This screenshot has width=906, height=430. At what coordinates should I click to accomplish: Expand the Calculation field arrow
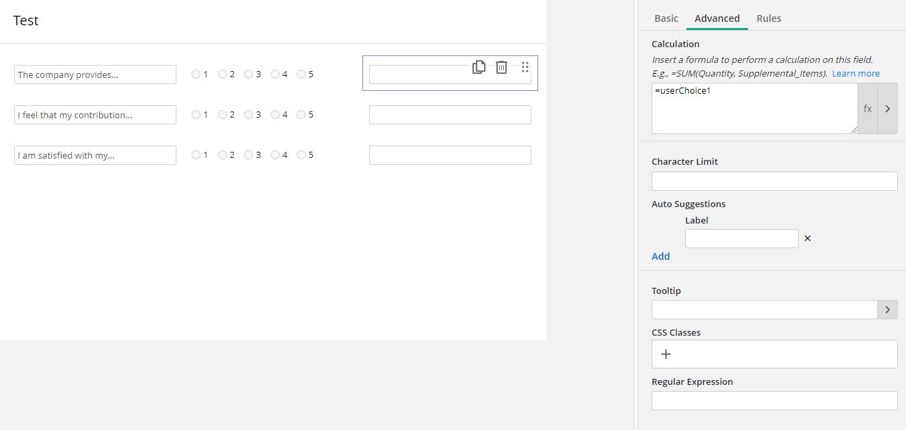coord(888,109)
